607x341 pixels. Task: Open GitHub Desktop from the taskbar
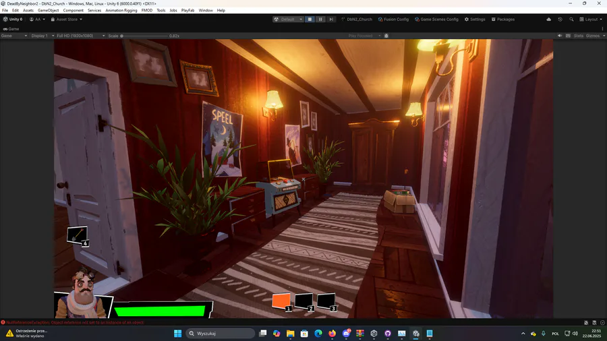[388, 334]
